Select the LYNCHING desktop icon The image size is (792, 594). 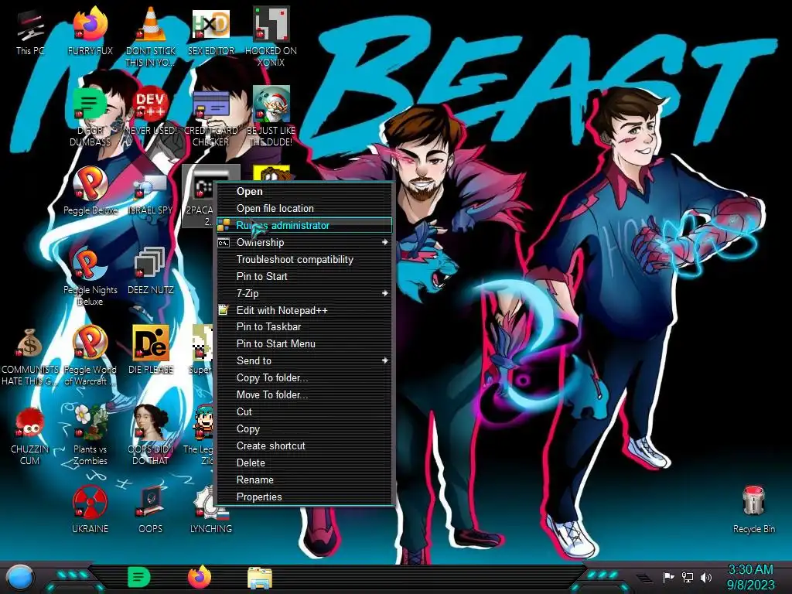coord(210,510)
